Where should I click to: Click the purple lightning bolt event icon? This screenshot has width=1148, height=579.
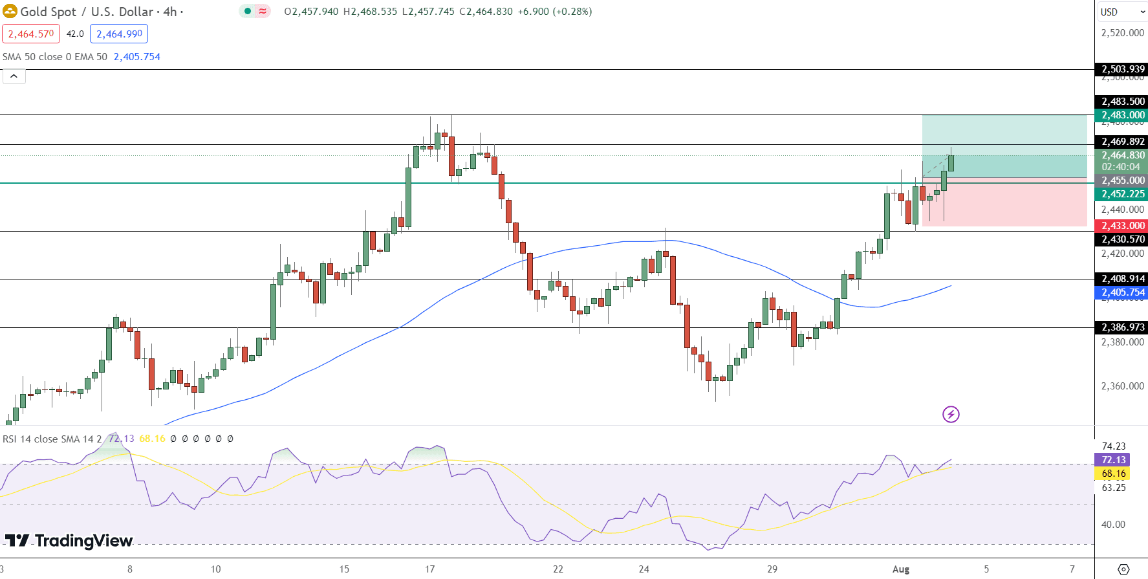click(x=951, y=414)
